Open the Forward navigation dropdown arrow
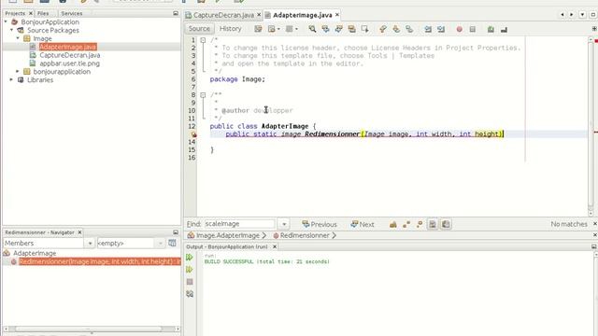The height and width of the screenshot is (336, 598). (297, 29)
